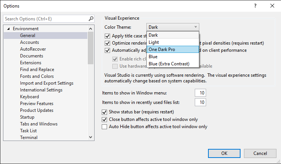This screenshot has height=164, width=281.
Task: Select Dark in the theme list
Action: pos(173,35)
